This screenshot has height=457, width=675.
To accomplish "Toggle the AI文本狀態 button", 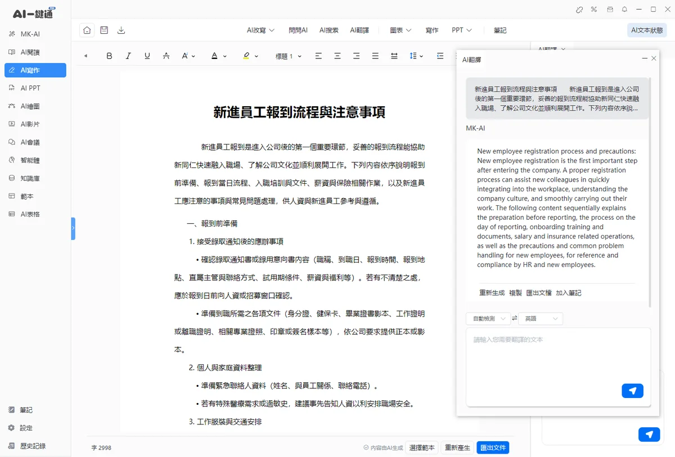I will (x=647, y=30).
